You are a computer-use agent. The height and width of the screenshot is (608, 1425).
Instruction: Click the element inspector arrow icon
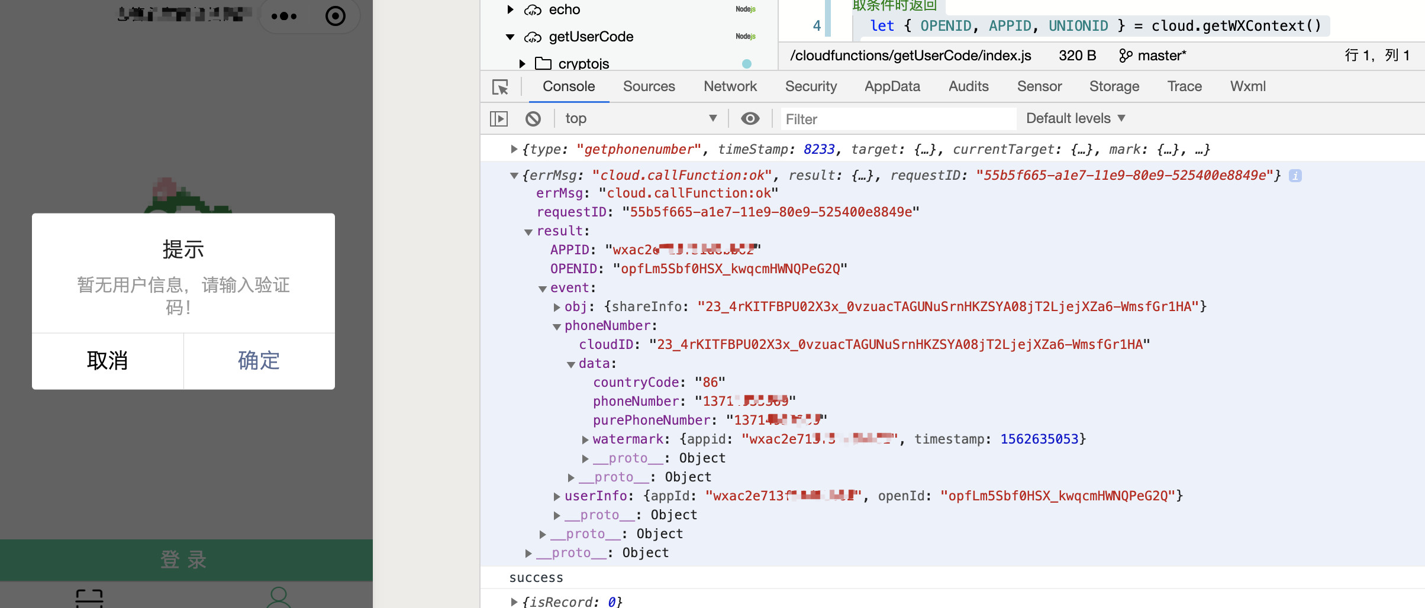point(500,87)
